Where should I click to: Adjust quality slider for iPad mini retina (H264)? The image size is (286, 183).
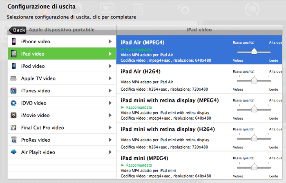tap(254, 138)
